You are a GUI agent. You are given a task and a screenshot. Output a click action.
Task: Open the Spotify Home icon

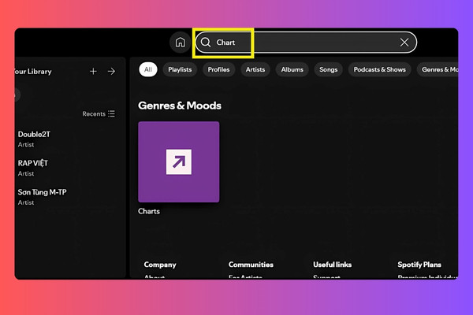coord(181,43)
